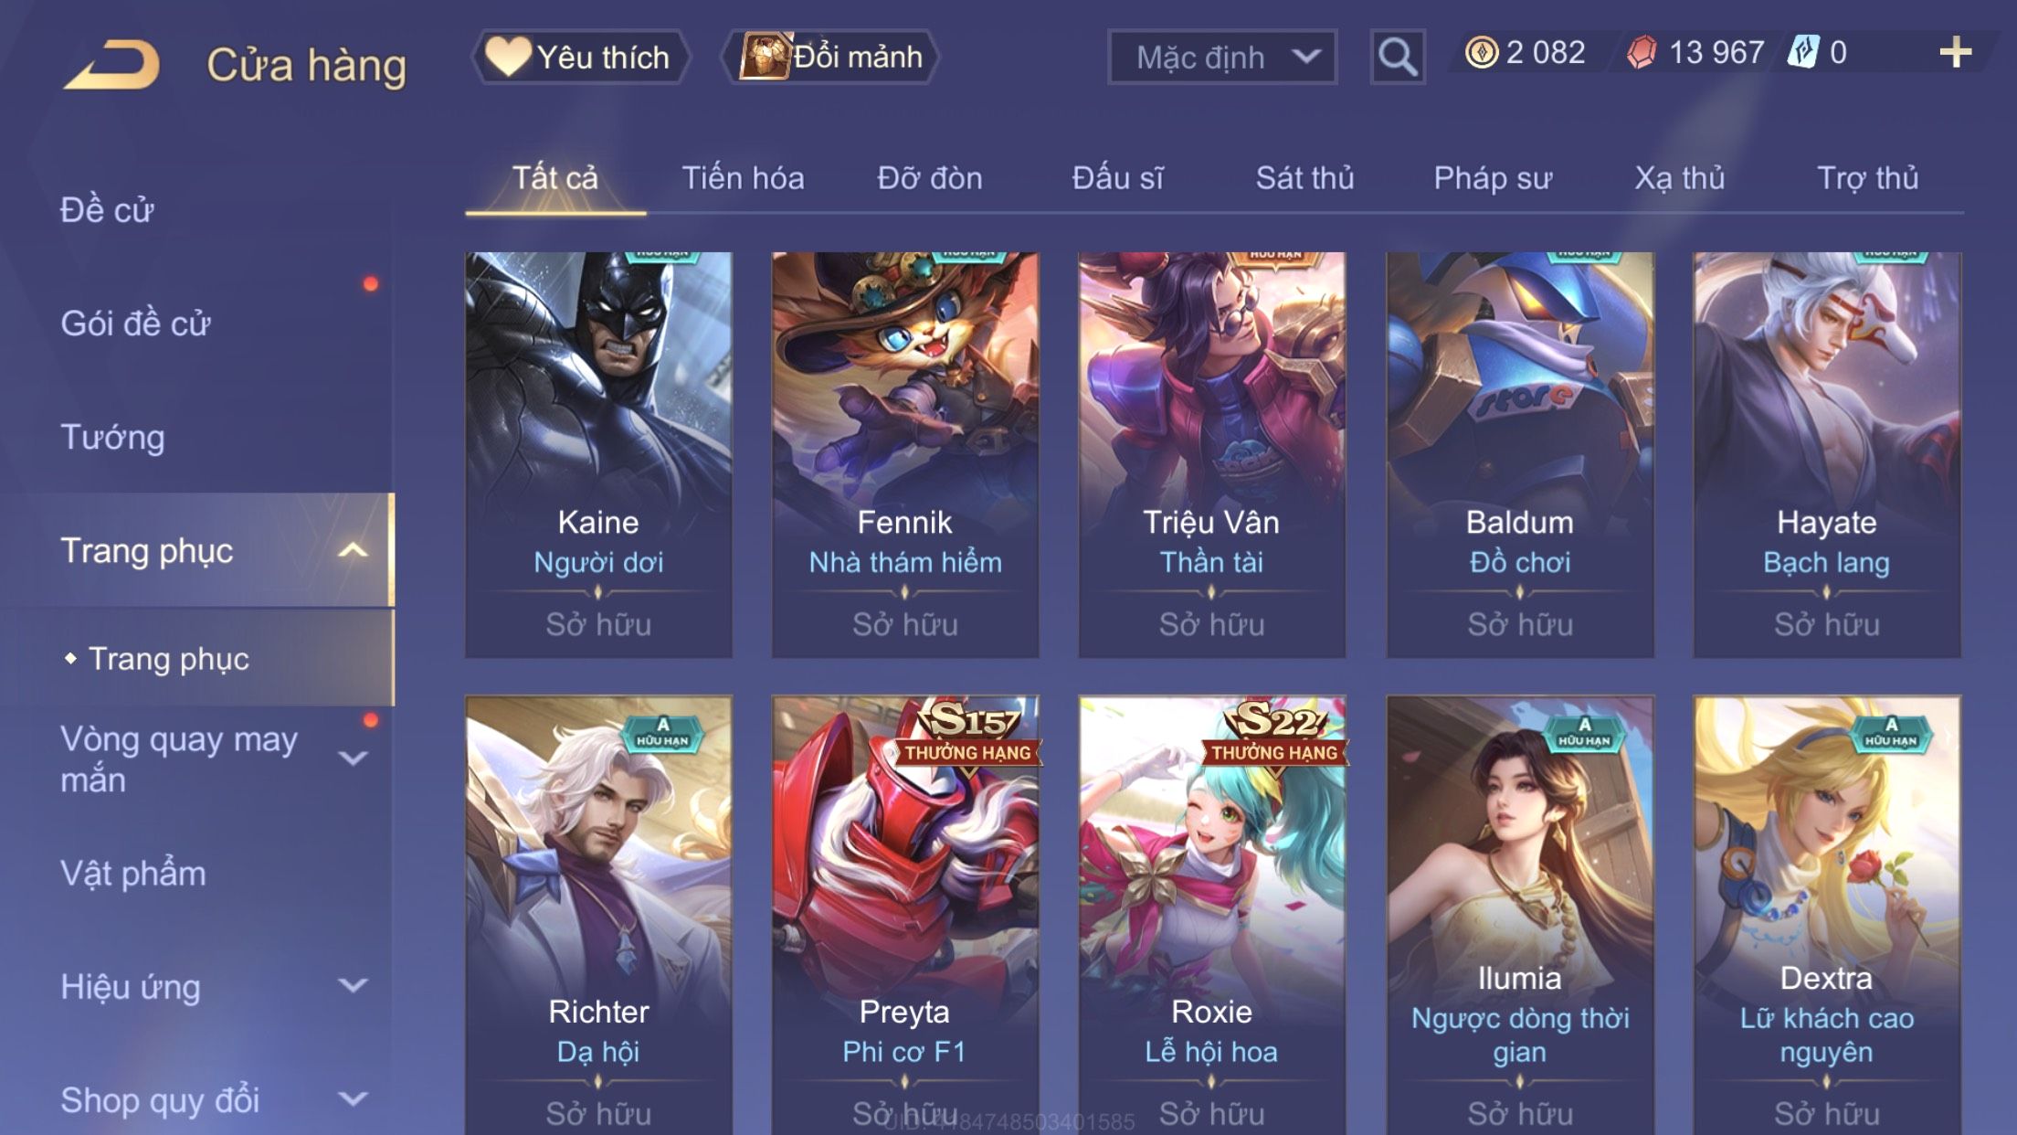Open Đổi mảnh fragment exchange button
The height and width of the screenshot is (1135, 2017).
click(x=830, y=57)
